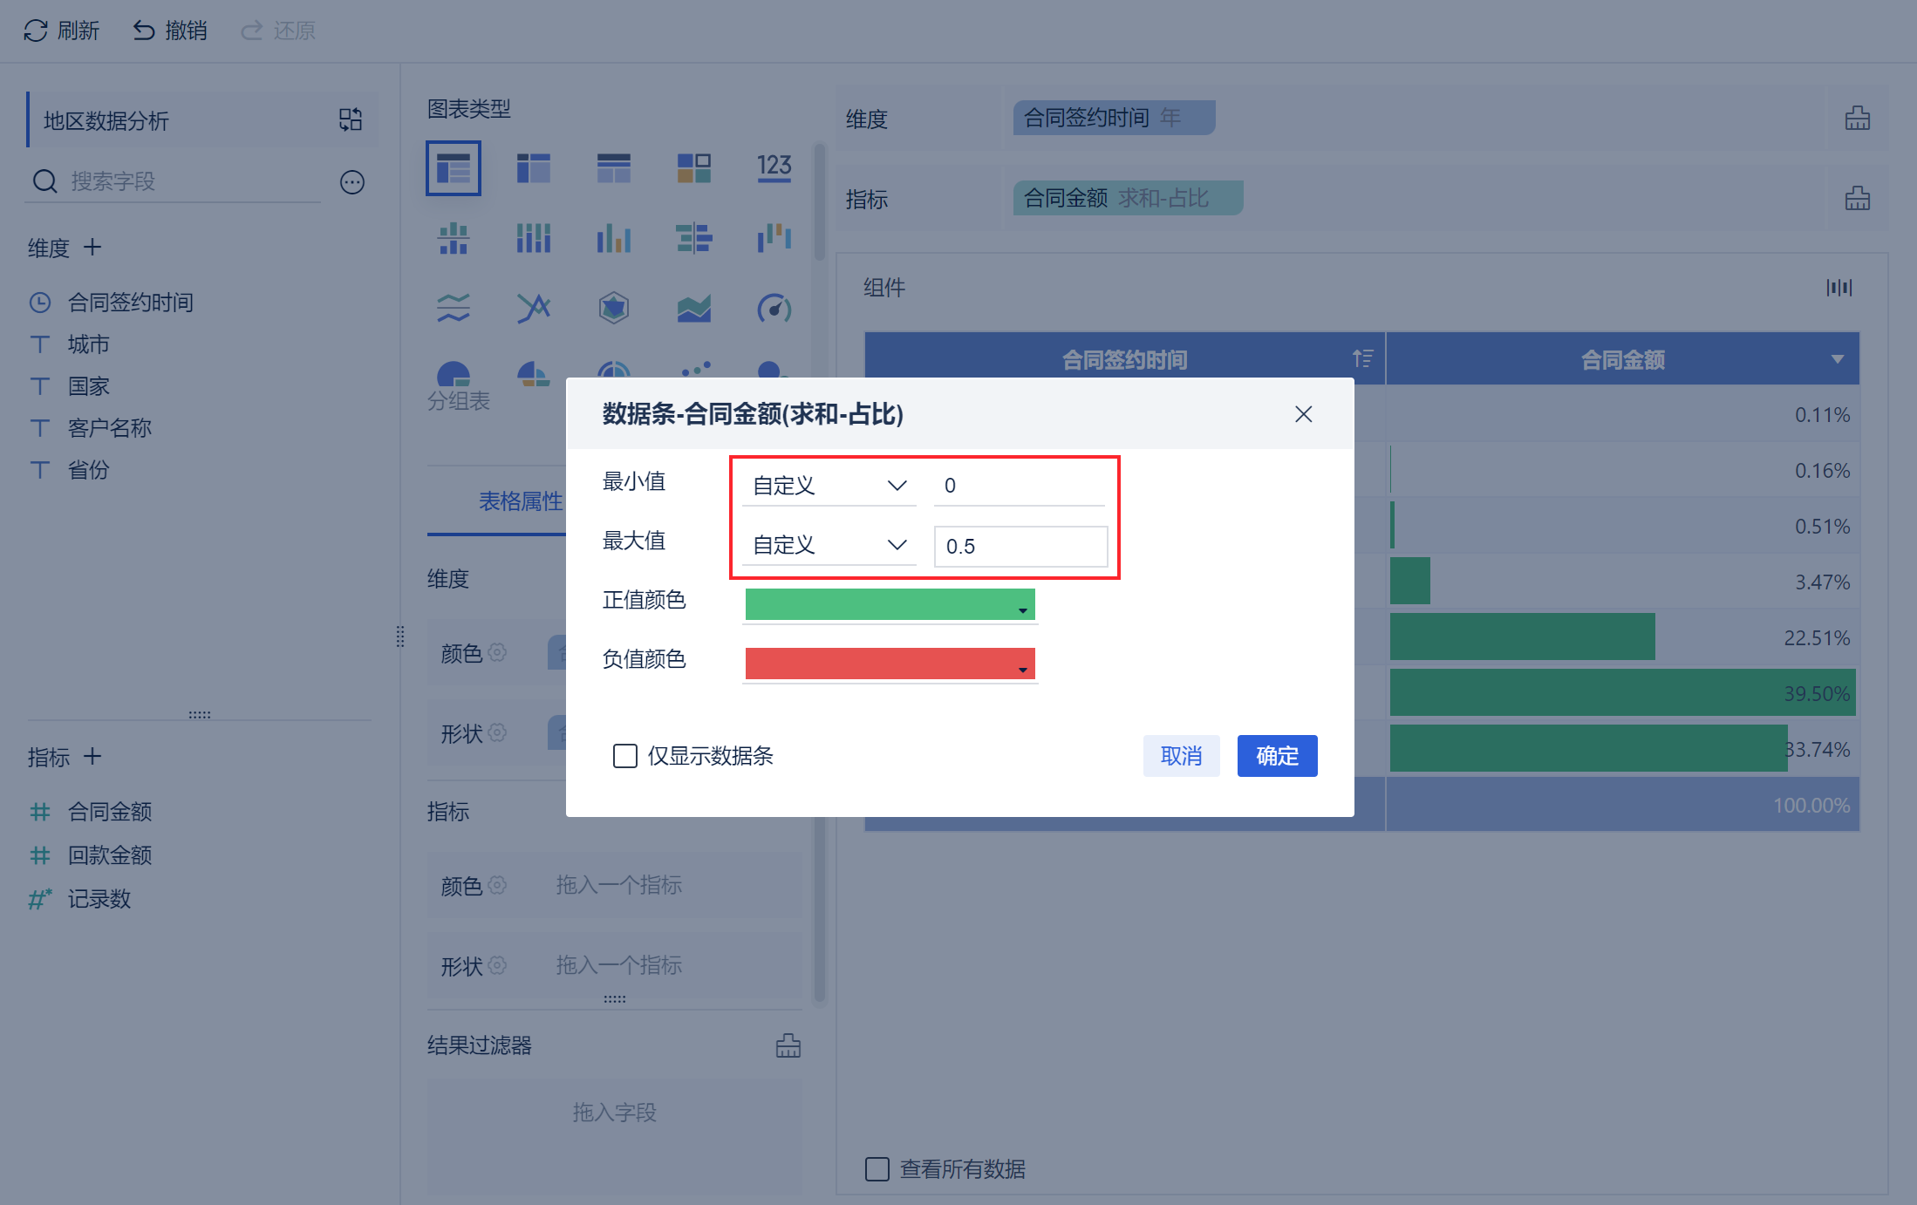Add an indicator with the plus icon

click(x=92, y=757)
